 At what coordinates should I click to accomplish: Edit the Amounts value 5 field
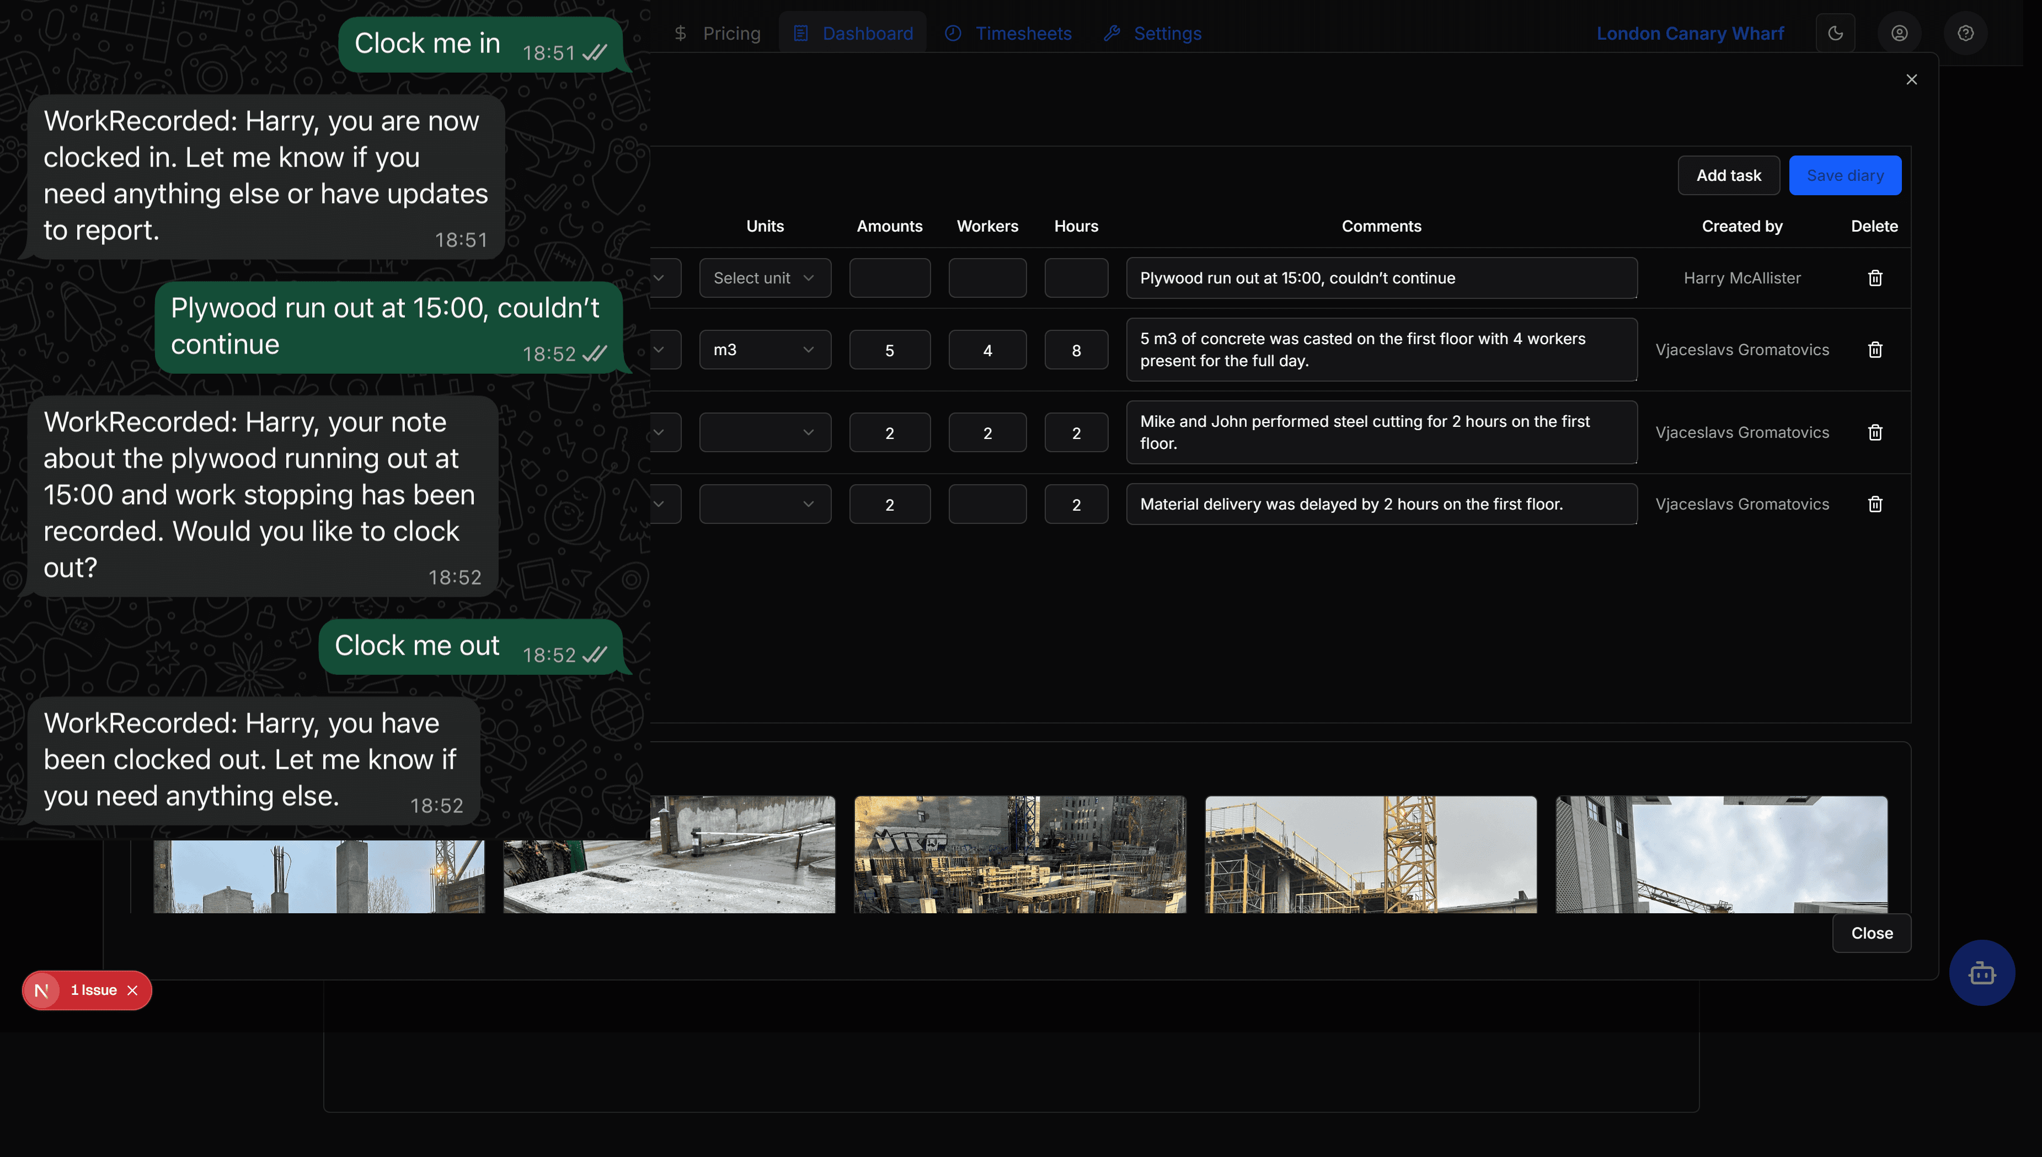[x=889, y=349]
